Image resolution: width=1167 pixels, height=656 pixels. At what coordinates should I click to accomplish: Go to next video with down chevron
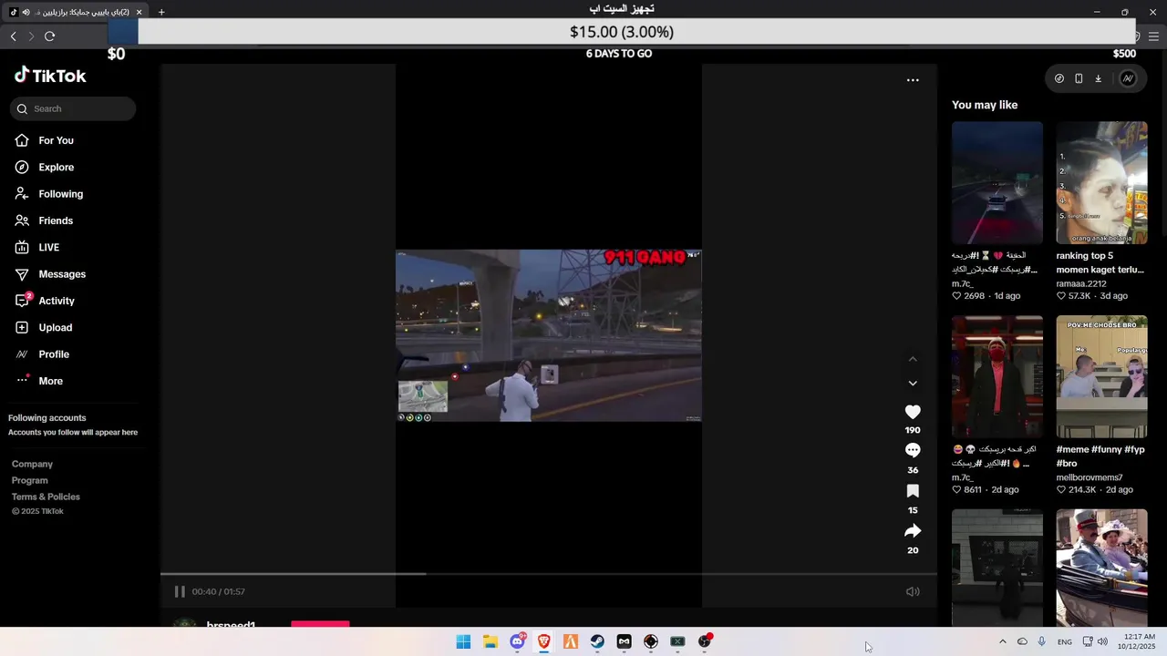tap(913, 383)
